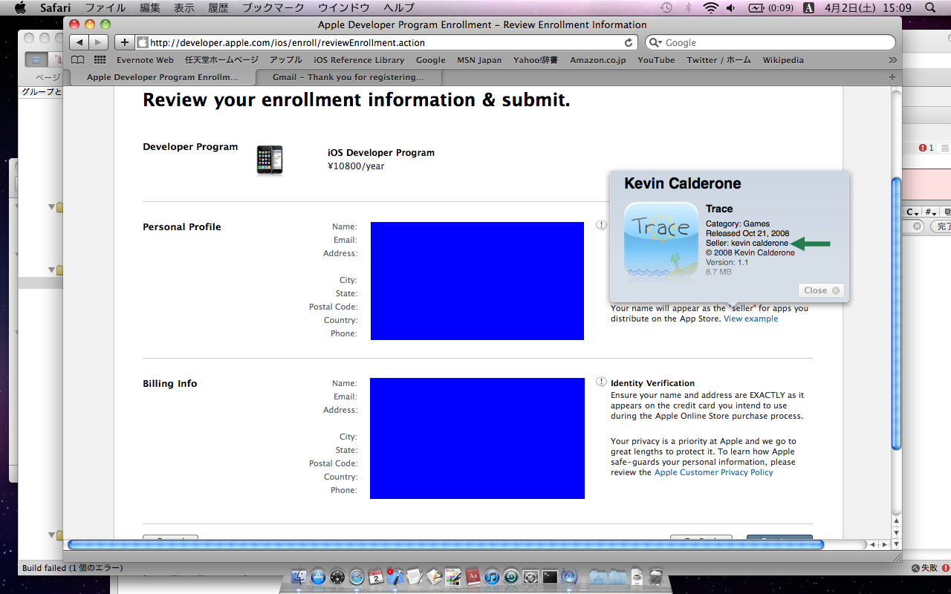Open a new Safari tab
Screen dimensions: 951x594
[x=892, y=76]
